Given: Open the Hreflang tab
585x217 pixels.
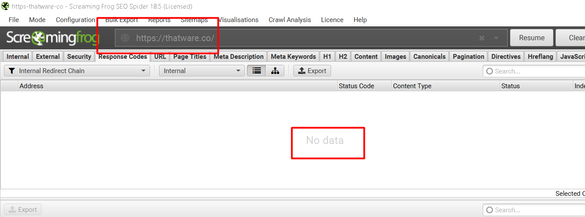Looking at the screenshot, I should coord(540,57).
